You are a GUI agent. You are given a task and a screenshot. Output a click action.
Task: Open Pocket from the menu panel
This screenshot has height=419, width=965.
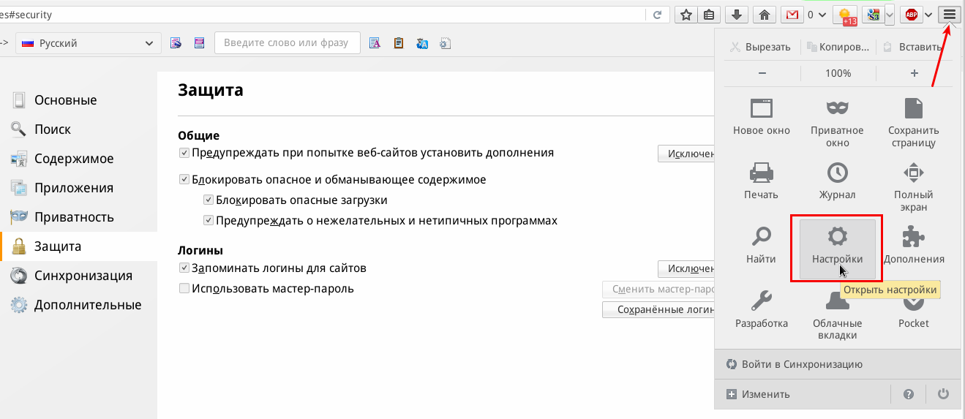pyautogui.click(x=914, y=309)
